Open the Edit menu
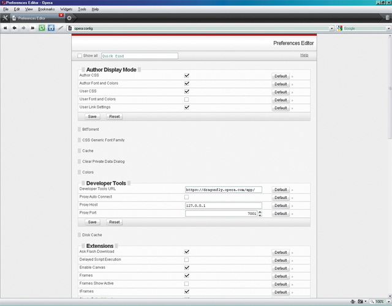This screenshot has height=306, width=392. click(x=17, y=9)
